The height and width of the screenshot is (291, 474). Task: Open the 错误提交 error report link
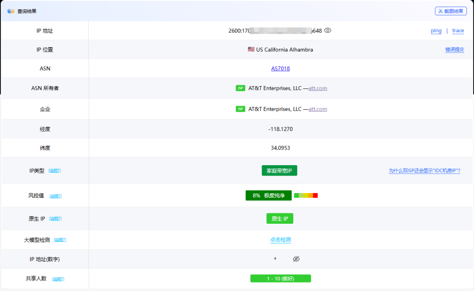coord(455,50)
